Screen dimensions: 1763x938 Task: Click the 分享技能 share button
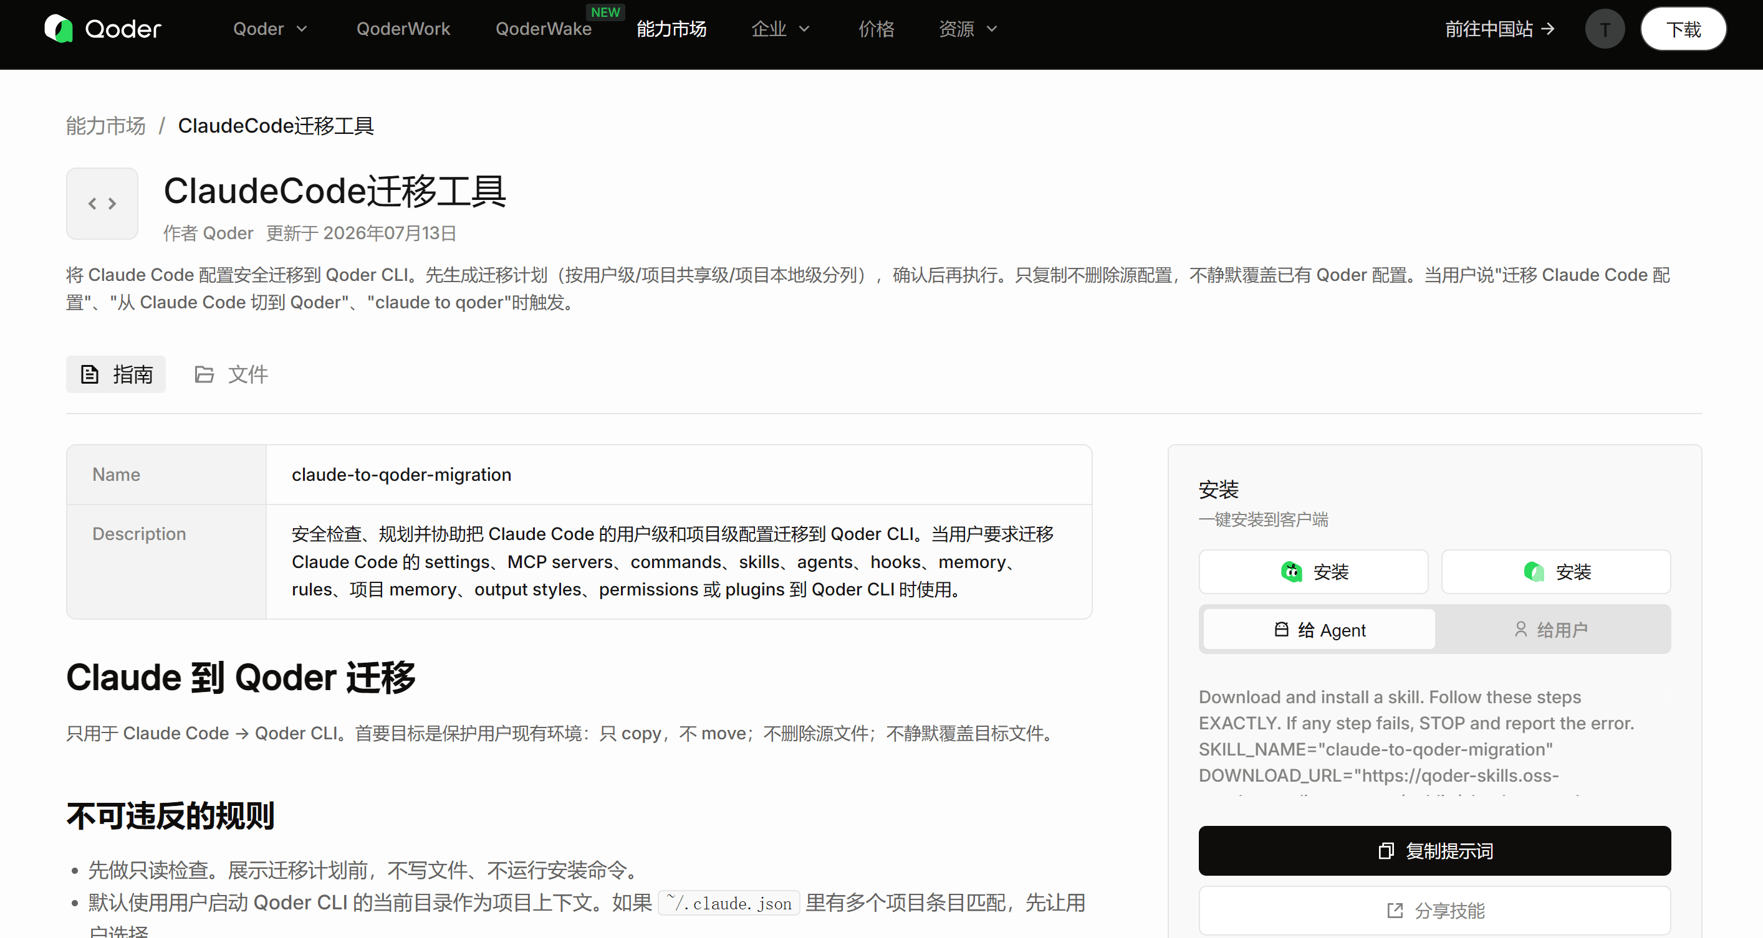pyautogui.click(x=1434, y=911)
